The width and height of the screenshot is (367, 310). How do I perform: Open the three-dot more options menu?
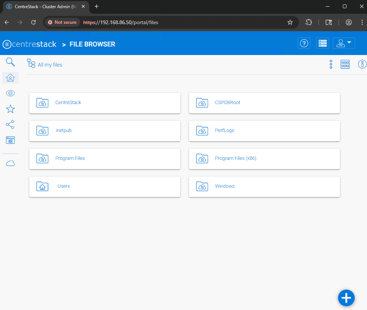(x=331, y=64)
